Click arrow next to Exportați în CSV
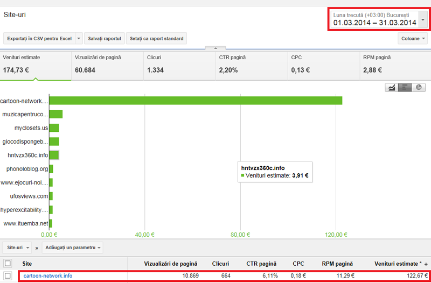The width and height of the screenshot is (431, 283). [79, 38]
